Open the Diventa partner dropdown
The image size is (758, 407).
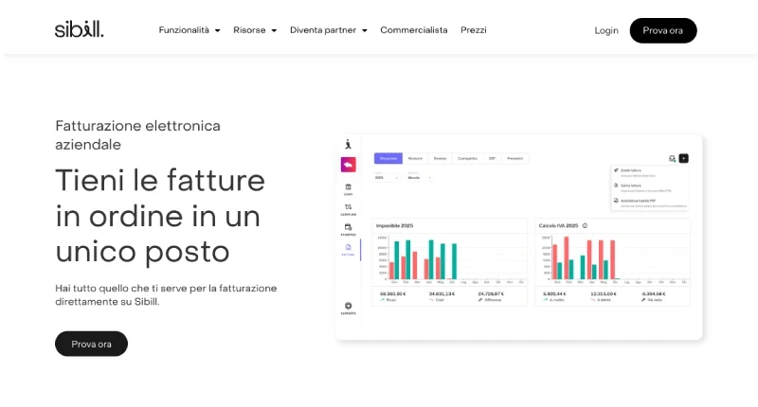pos(328,30)
